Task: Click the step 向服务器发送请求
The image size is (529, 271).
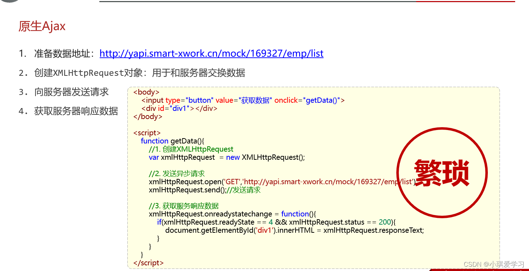Action: pyautogui.click(x=71, y=92)
